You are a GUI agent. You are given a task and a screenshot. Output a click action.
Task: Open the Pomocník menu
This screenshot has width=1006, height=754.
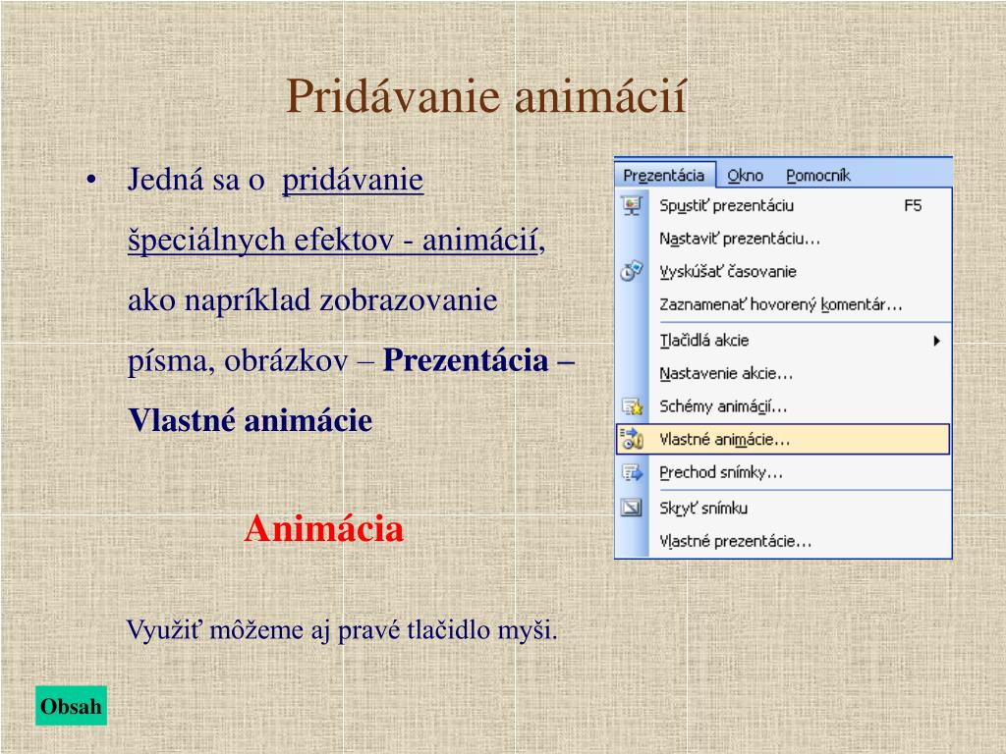coord(818,175)
